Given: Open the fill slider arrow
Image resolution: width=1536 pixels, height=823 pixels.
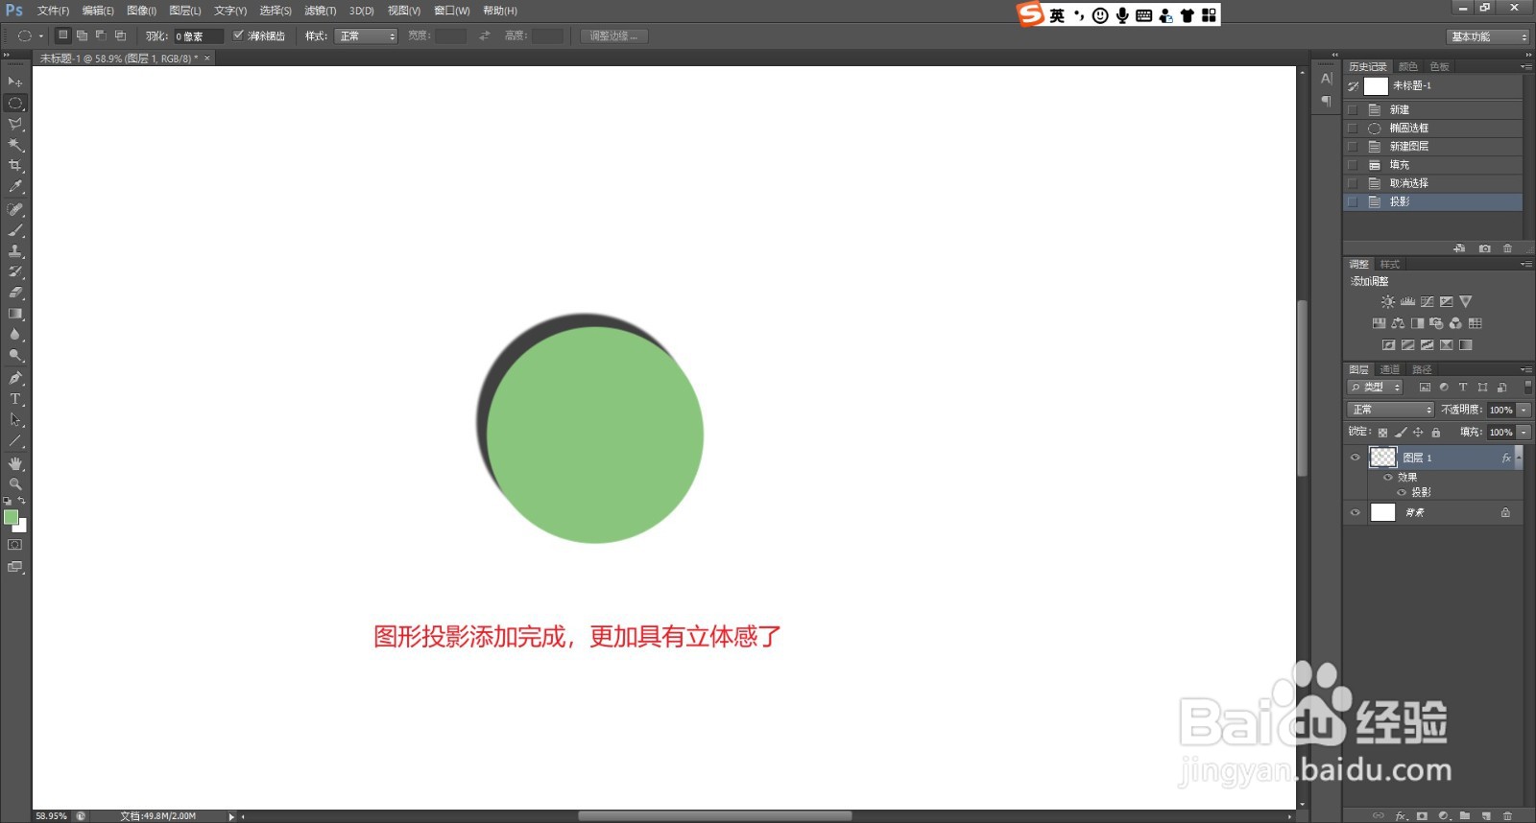Looking at the screenshot, I should point(1524,433).
